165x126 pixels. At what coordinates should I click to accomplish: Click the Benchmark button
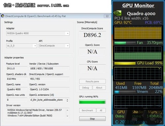click(x=87, y=110)
